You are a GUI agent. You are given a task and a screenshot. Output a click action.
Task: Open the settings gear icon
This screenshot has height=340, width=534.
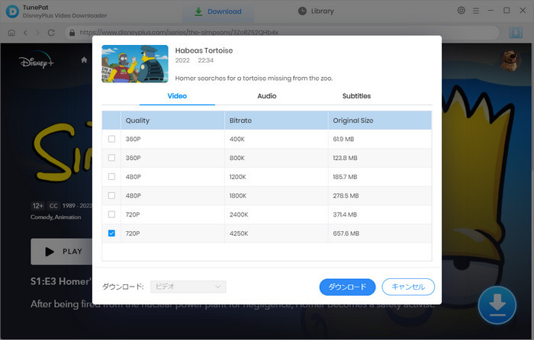coord(461,11)
